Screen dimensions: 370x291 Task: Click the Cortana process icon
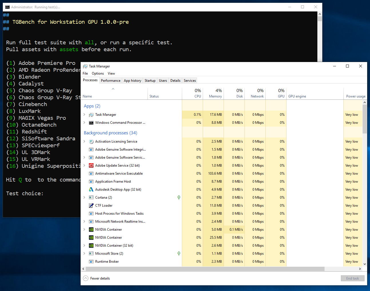click(x=91, y=198)
